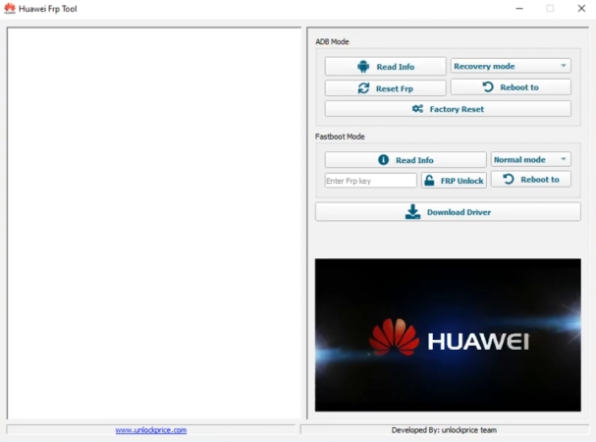Minimize the Huawei Frp Tool window
Image resolution: width=596 pixels, height=442 pixels.
[519, 9]
